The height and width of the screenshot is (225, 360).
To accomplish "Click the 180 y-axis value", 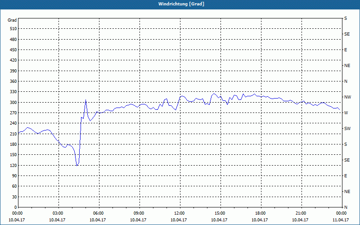I will (13, 144).
